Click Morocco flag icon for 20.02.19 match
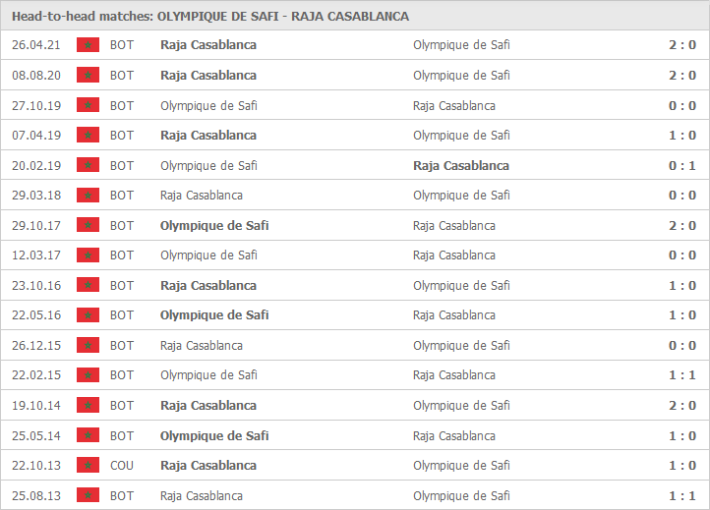Image resolution: width=710 pixels, height=510 pixels. click(88, 165)
